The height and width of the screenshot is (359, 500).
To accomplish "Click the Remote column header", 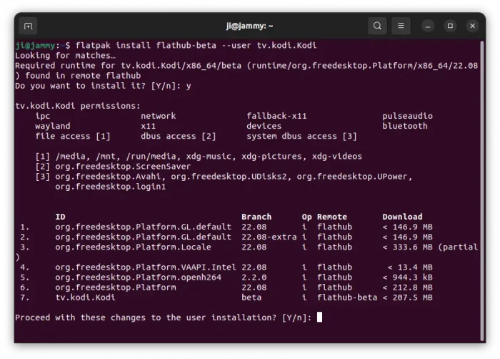I will tap(332, 217).
